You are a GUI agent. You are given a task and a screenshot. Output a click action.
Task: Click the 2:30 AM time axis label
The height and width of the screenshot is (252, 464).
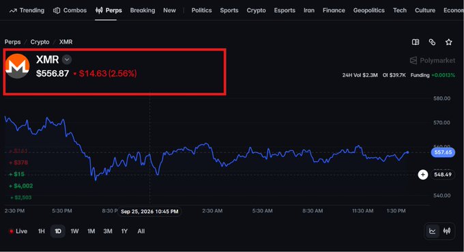[x=212, y=211]
